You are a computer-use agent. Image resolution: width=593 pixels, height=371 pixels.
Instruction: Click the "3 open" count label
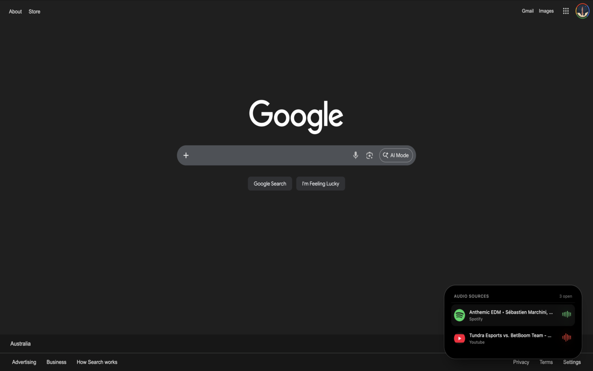565,296
